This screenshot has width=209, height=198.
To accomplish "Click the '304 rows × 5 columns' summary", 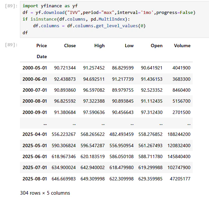I will tap(45, 193).
